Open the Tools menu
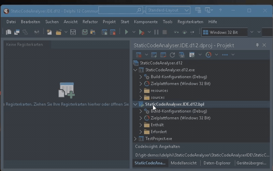This screenshot has height=171, width=273. point(168,22)
